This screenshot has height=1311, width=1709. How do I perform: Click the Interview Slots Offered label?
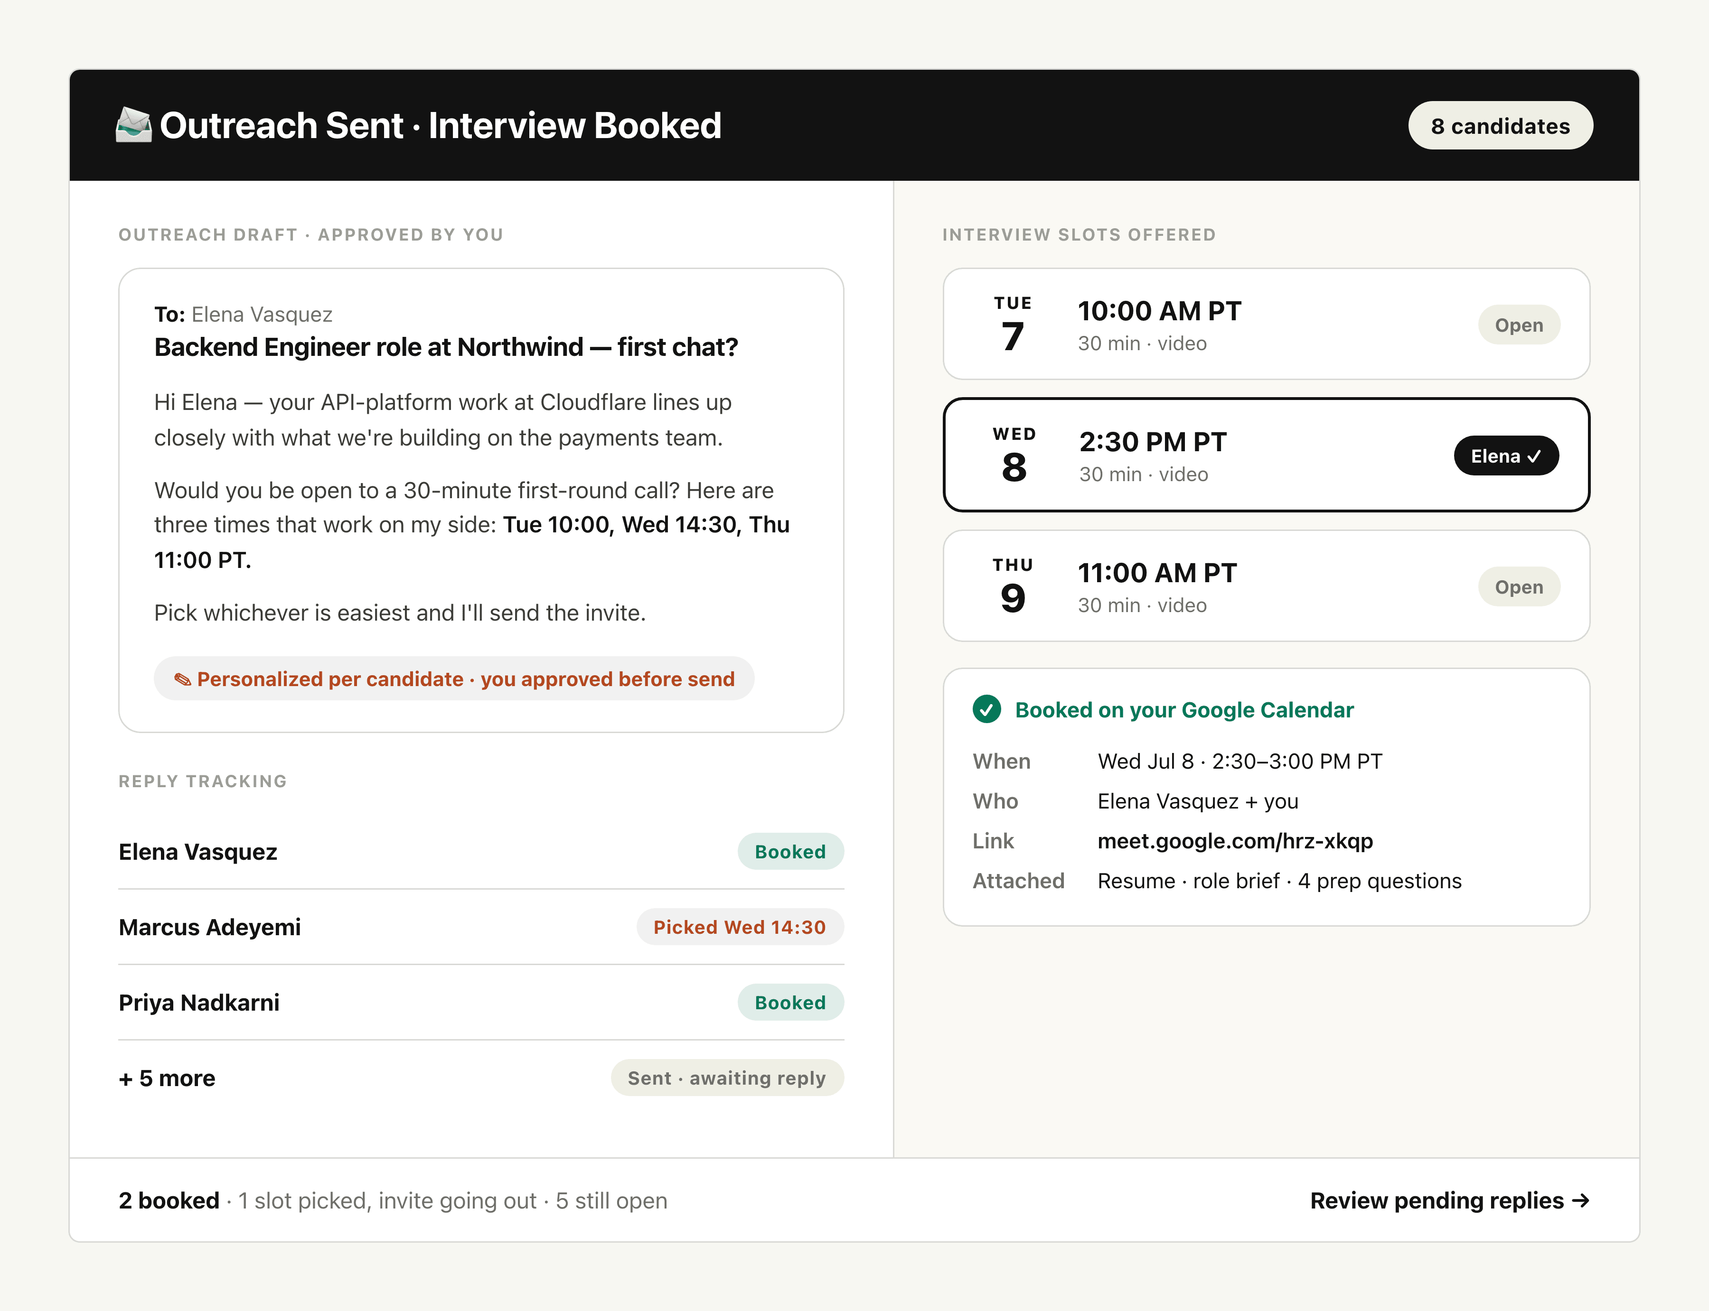pyautogui.click(x=1079, y=234)
